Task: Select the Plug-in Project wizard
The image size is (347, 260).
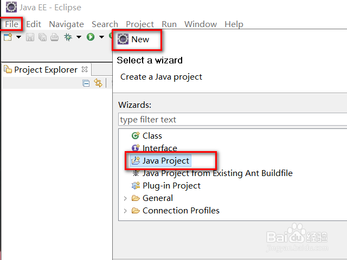Action: tap(171, 186)
